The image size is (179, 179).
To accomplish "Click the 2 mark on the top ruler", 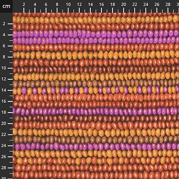I will click(24, 4).
